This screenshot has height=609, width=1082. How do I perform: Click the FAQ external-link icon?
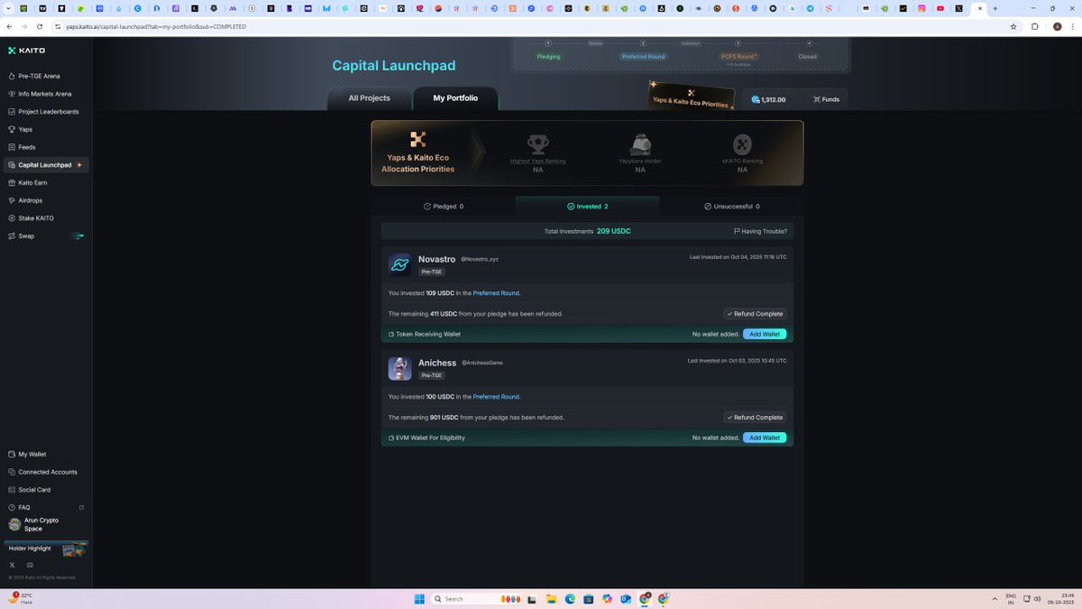click(x=81, y=507)
